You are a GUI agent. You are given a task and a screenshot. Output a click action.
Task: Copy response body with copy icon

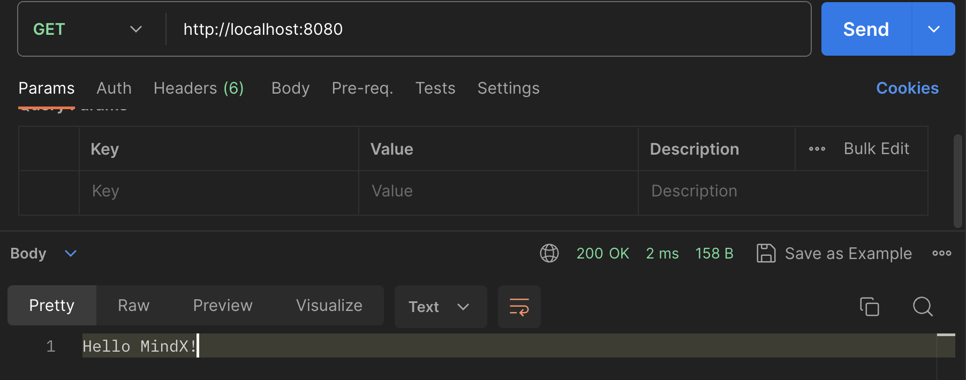tap(869, 307)
